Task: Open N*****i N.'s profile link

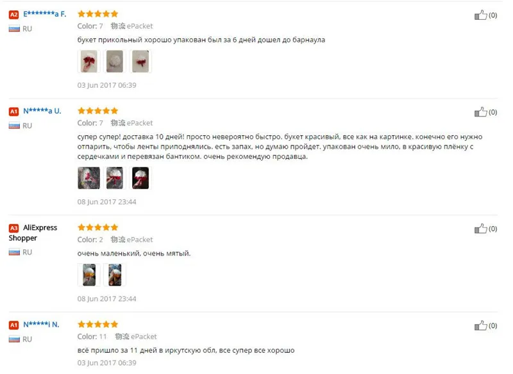Action: (x=41, y=325)
